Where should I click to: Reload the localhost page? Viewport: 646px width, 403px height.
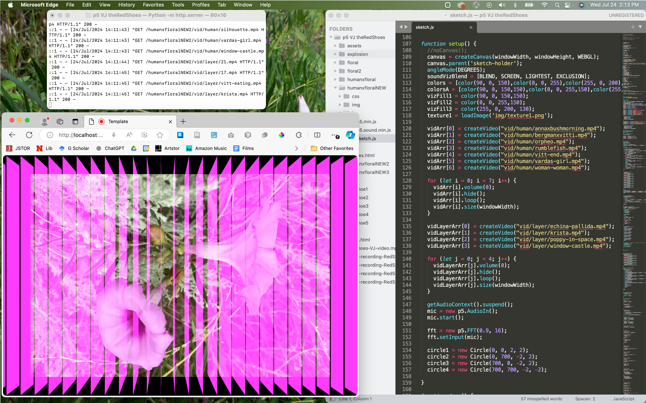[29, 135]
